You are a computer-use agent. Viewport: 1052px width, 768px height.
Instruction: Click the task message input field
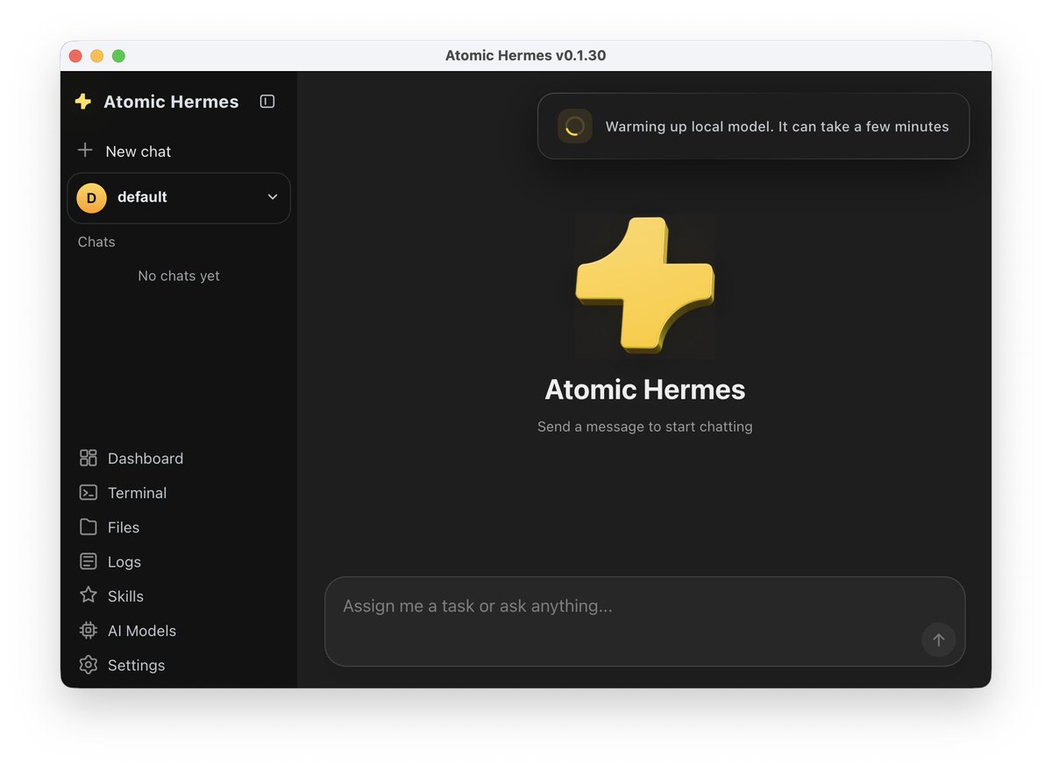point(645,622)
